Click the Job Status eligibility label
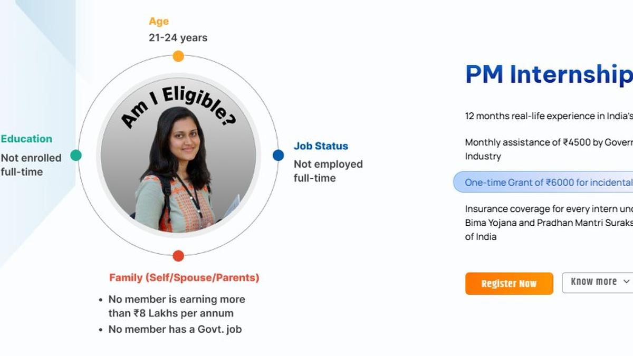 coord(321,146)
